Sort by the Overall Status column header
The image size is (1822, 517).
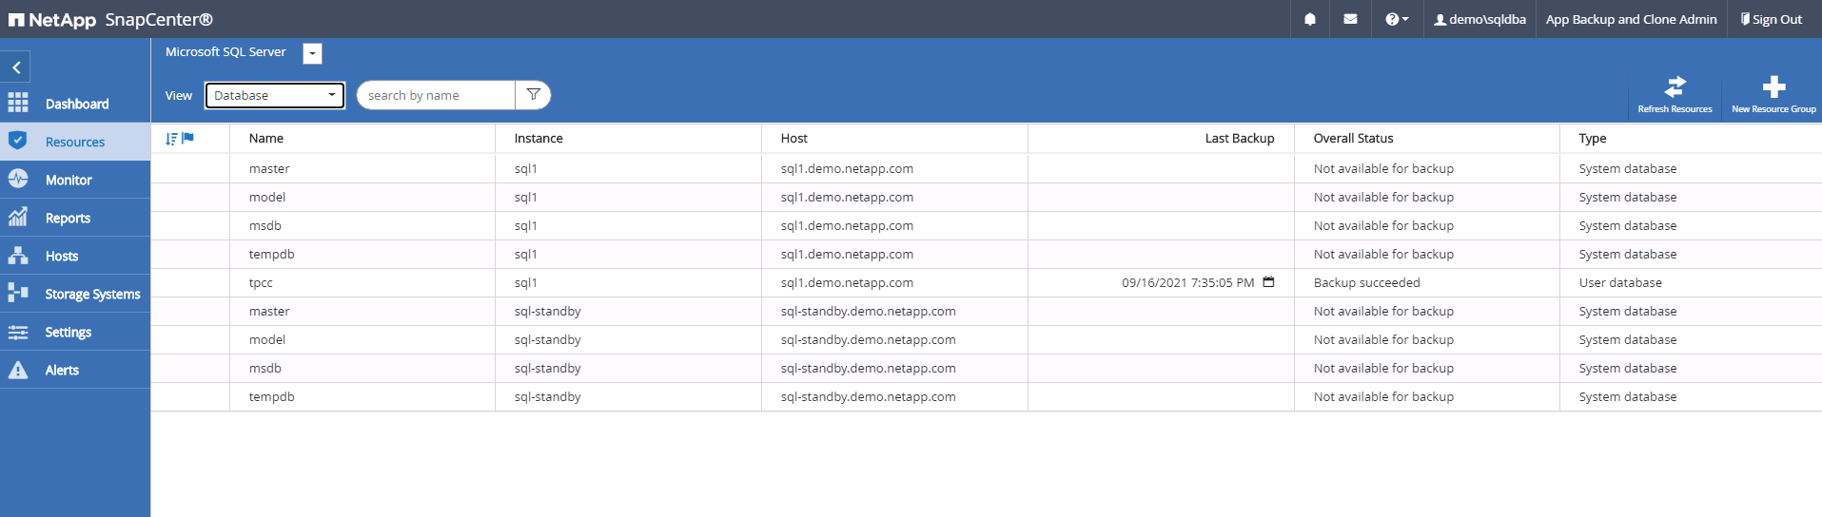click(1353, 138)
